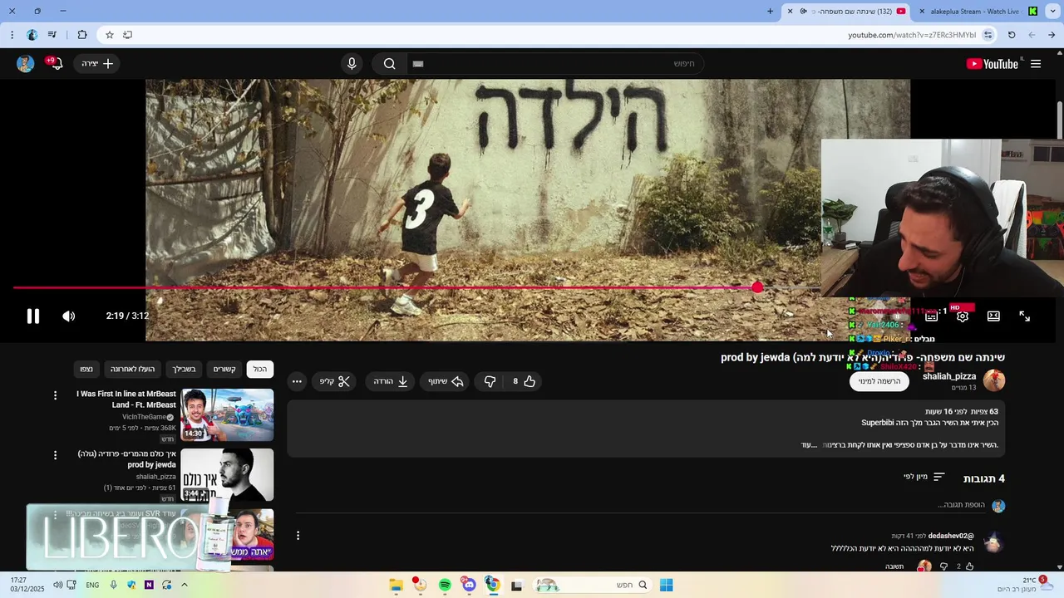Open YouTube notifications bell

click(x=56, y=63)
